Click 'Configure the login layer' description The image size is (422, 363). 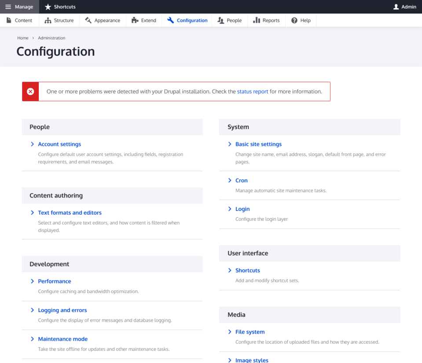tap(261, 219)
